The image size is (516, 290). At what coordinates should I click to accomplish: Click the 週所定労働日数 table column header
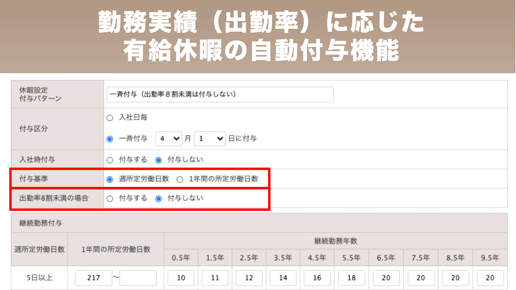39,249
